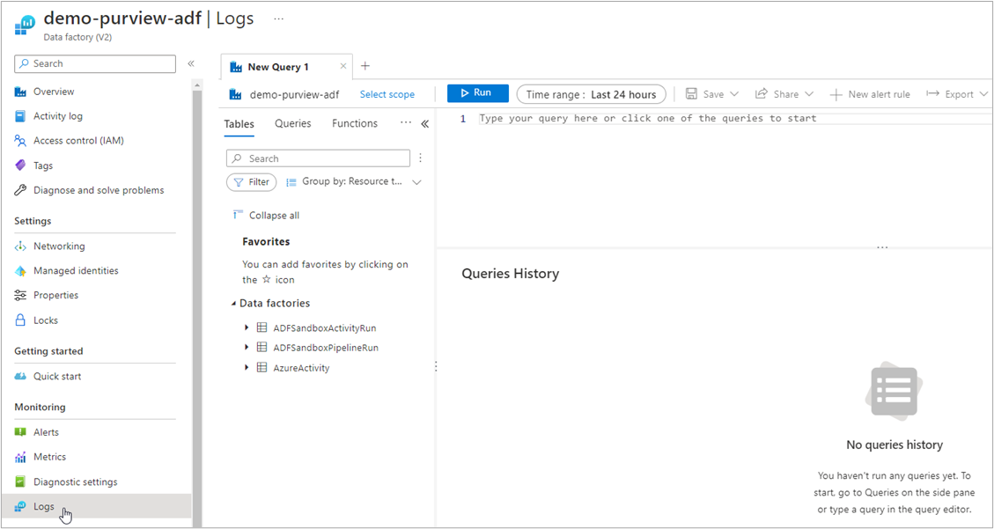Collapse the left navigation menu with chevrons
The image size is (994, 529).
(190, 63)
